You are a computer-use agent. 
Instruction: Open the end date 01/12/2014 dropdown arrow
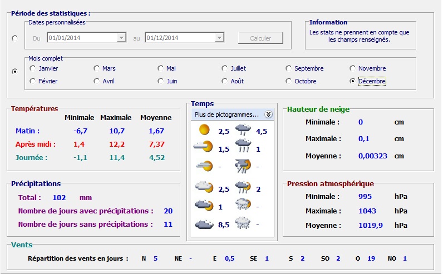[x=219, y=38]
